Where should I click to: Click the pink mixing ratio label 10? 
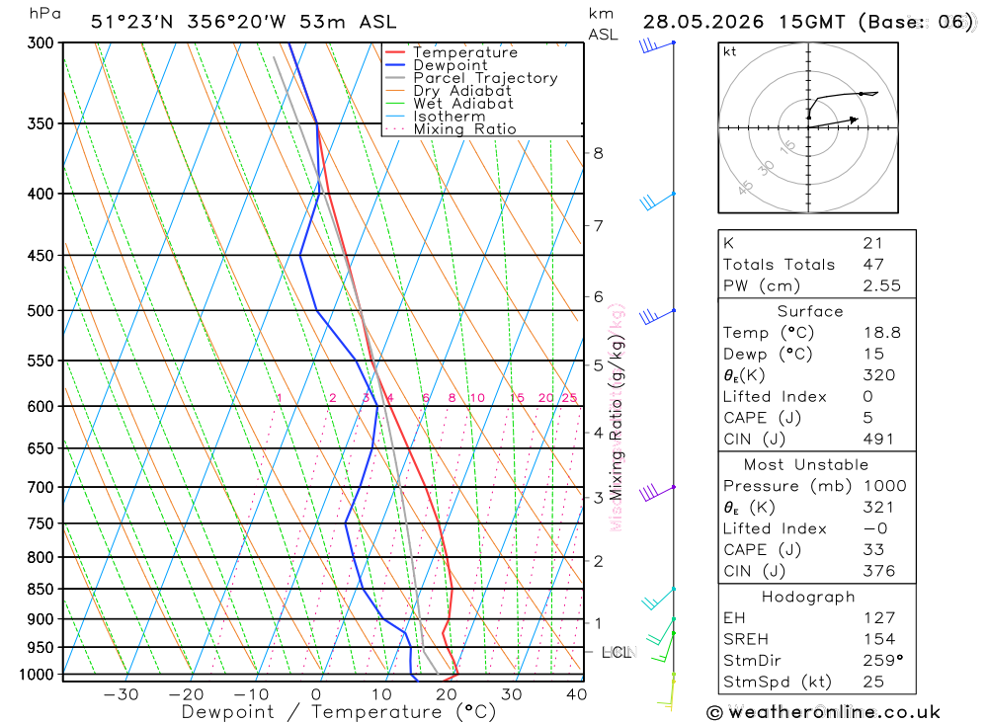pyautogui.click(x=477, y=398)
